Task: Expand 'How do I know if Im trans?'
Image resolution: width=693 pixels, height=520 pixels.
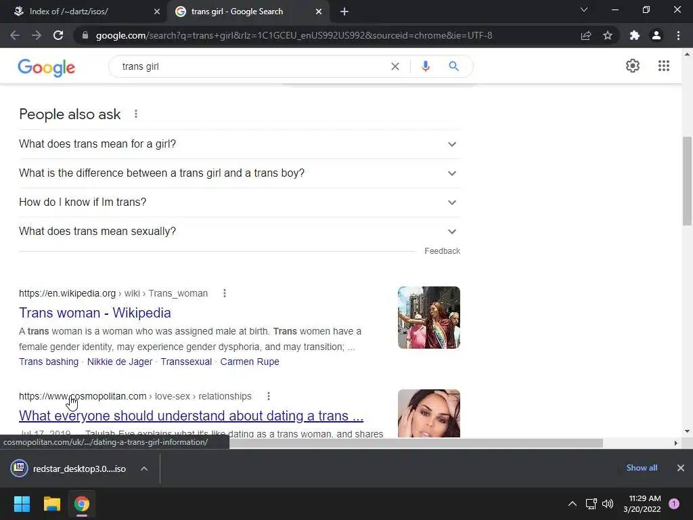Action: coord(240,202)
